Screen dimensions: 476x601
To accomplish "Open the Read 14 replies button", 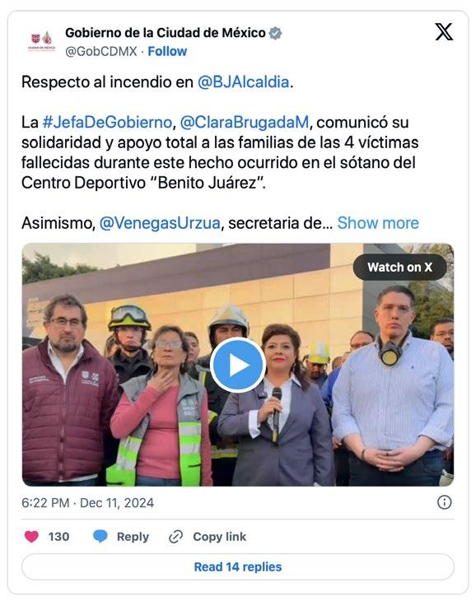I will (x=238, y=566).
